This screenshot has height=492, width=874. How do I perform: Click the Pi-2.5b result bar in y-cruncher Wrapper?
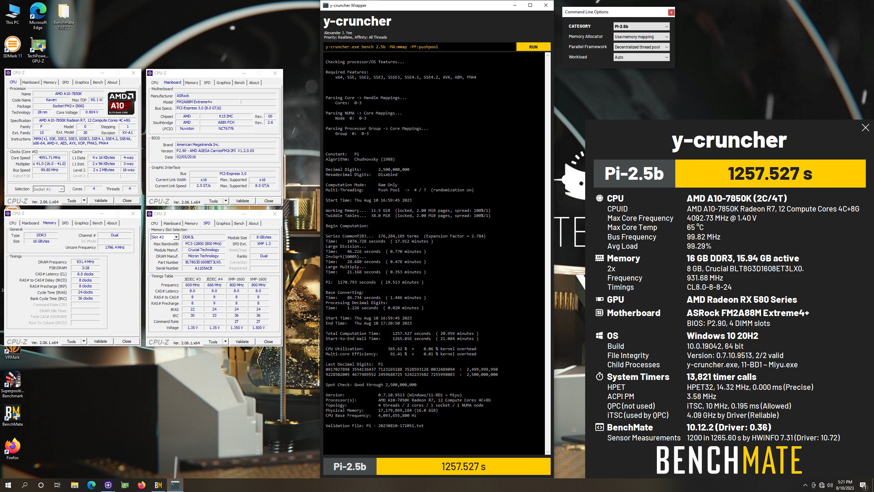point(437,466)
